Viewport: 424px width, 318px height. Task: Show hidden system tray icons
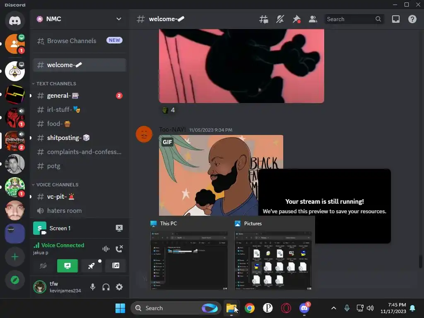[x=334, y=308]
